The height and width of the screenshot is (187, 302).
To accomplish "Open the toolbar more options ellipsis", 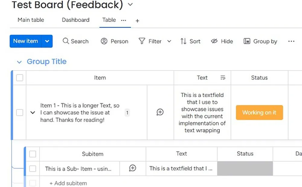I will [291, 41].
